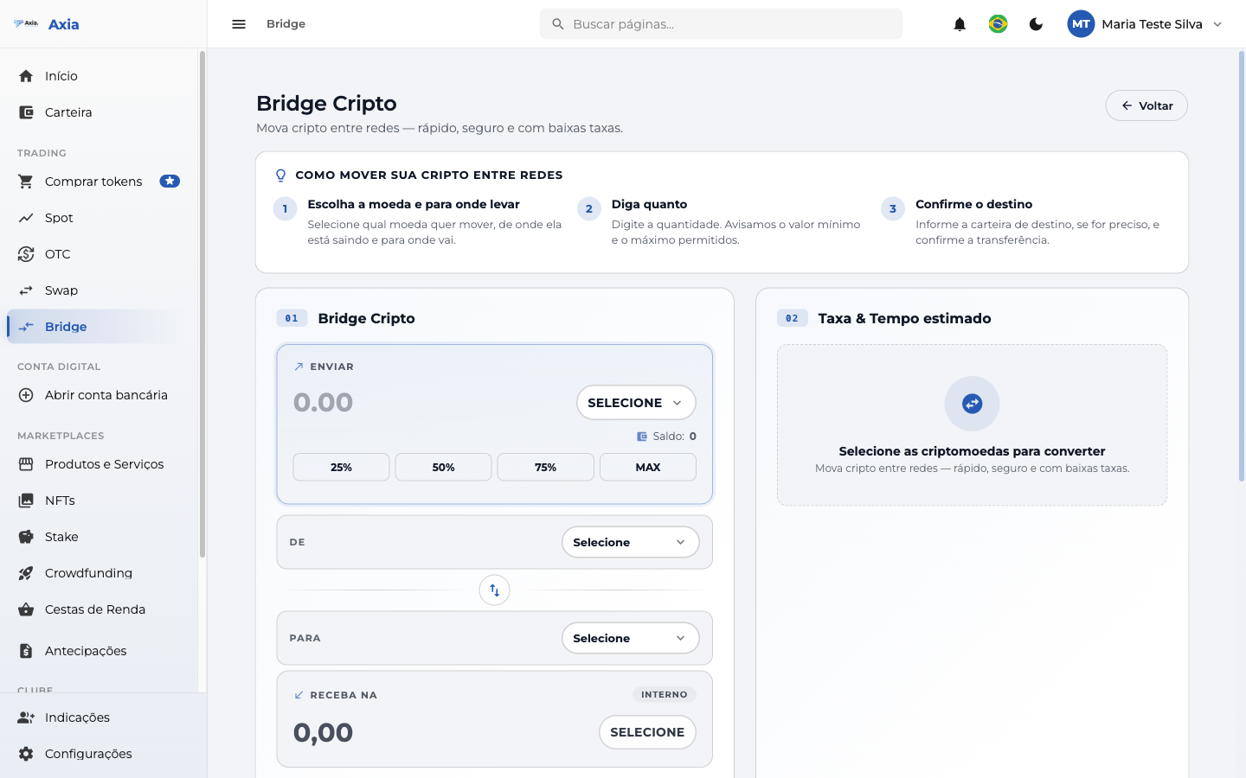The height and width of the screenshot is (778, 1246).
Task: Open the PARA network Selecione dropdown
Action: [x=630, y=638]
